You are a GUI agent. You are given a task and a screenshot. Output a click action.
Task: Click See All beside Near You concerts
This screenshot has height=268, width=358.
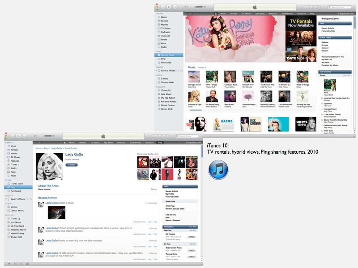coord(193,230)
